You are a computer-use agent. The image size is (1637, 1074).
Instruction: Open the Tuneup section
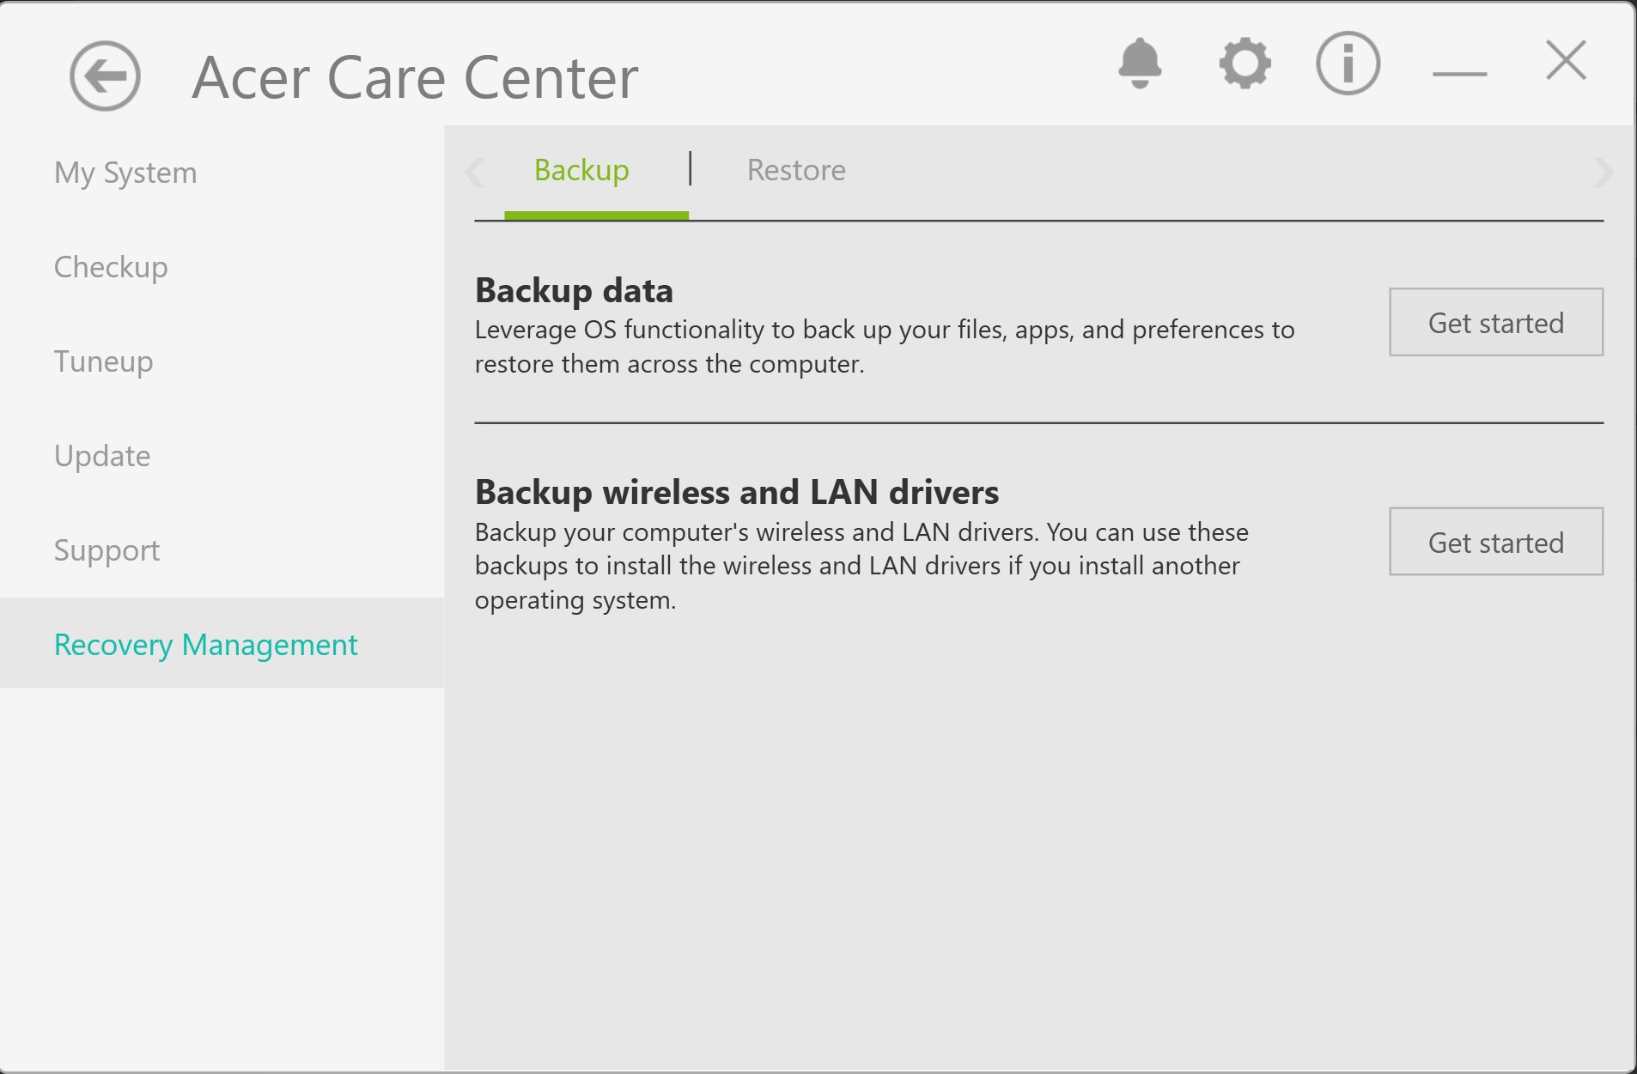coord(103,361)
